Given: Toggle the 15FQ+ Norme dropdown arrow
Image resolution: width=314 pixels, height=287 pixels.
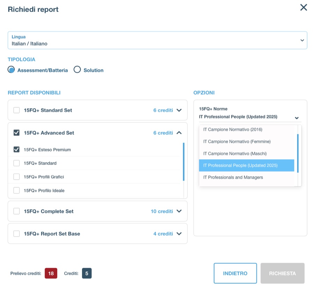Looking at the screenshot, I should coord(297,118).
